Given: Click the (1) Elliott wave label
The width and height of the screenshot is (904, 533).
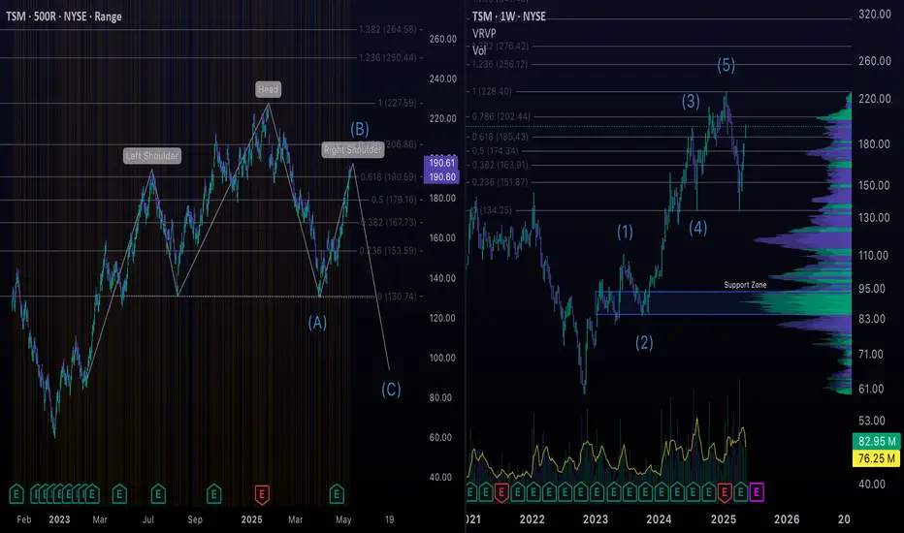Looking at the screenshot, I should pyautogui.click(x=625, y=232).
